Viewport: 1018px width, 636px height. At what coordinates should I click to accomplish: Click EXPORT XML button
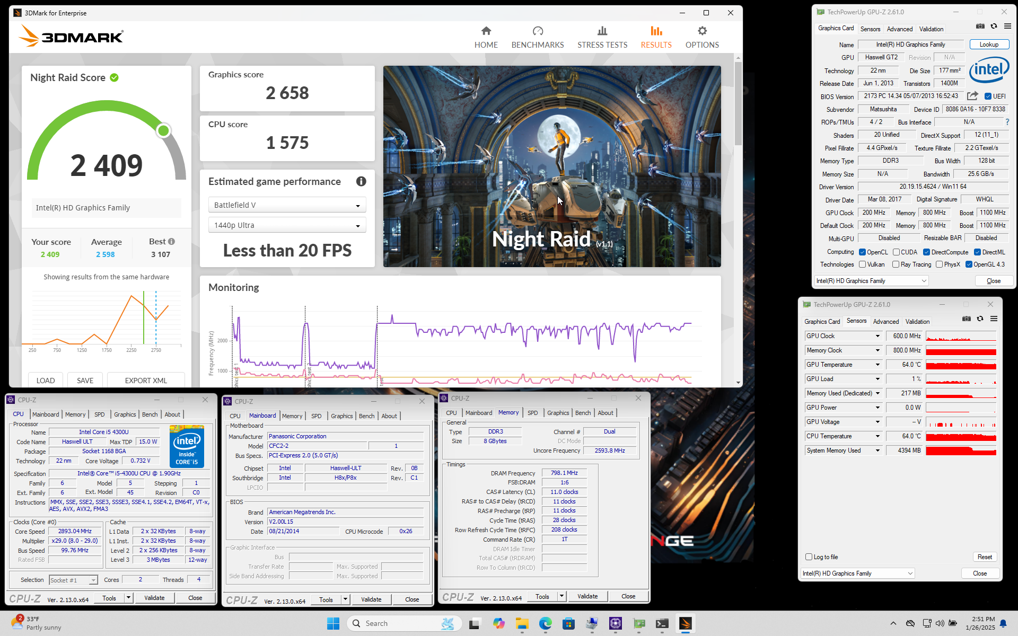146,381
